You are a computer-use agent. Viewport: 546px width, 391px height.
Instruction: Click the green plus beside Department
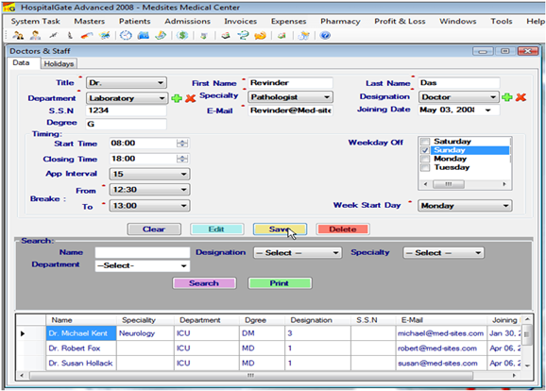pos(177,98)
